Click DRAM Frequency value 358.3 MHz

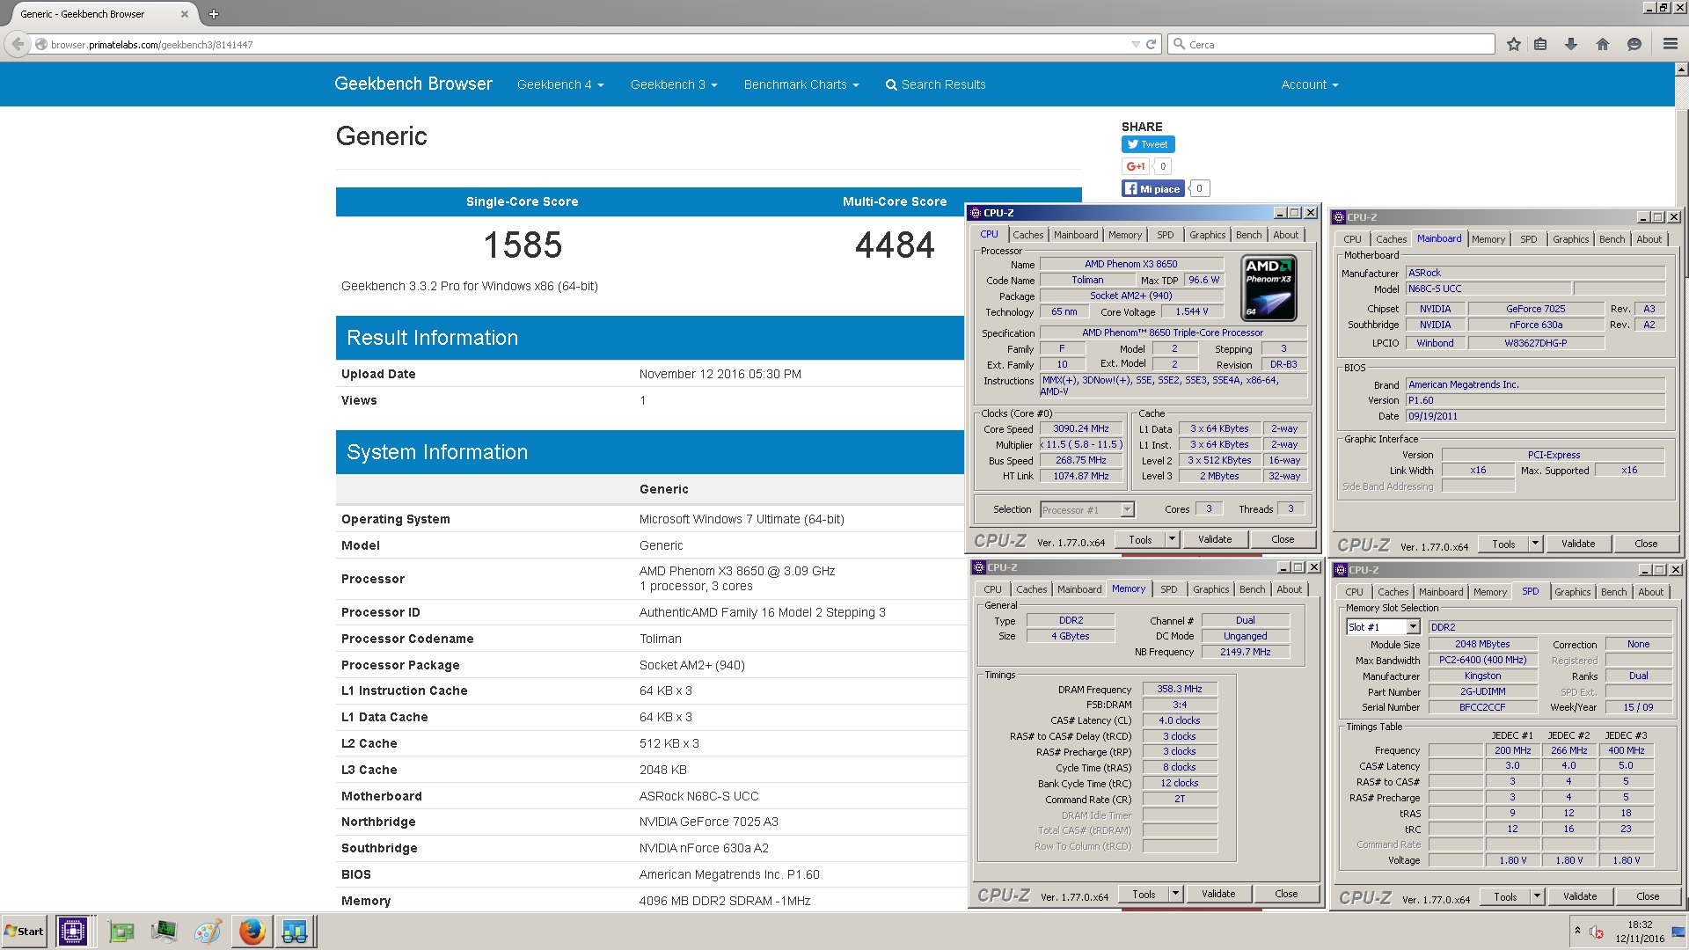pyautogui.click(x=1180, y=689)
